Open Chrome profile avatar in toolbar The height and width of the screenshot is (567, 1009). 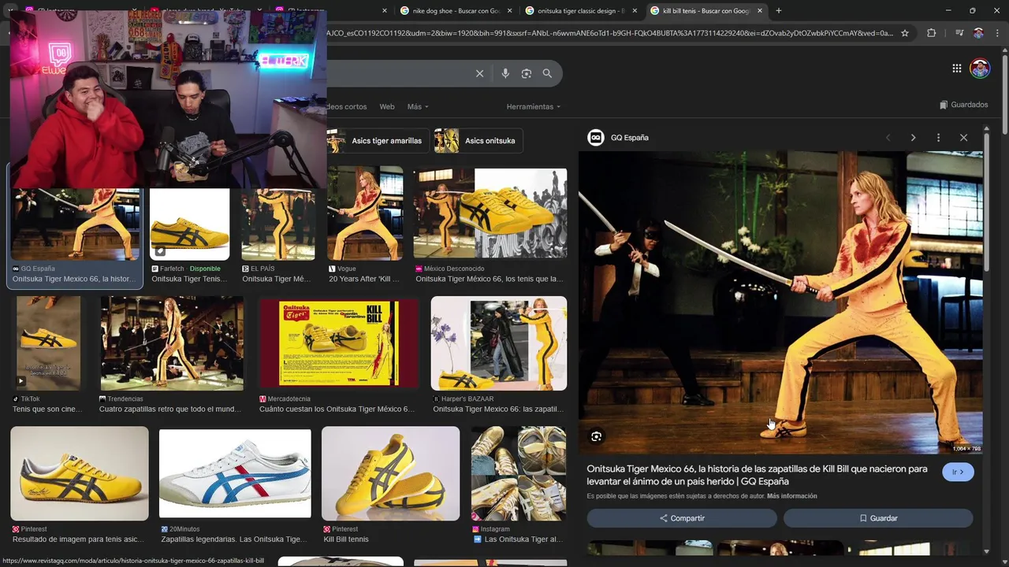pos(978,33)
